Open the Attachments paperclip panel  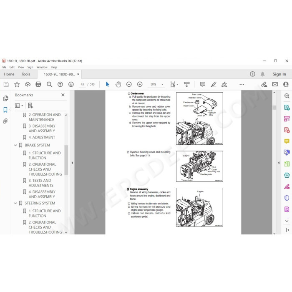click(5, 121)
